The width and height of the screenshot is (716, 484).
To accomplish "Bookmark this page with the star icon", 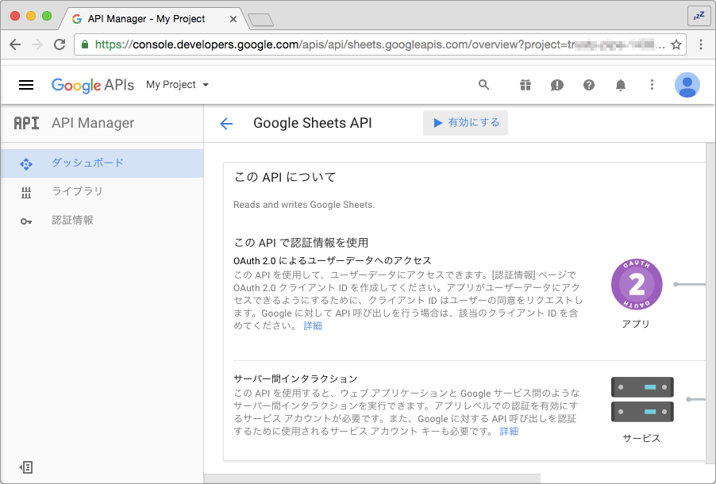I will point(676,44).
